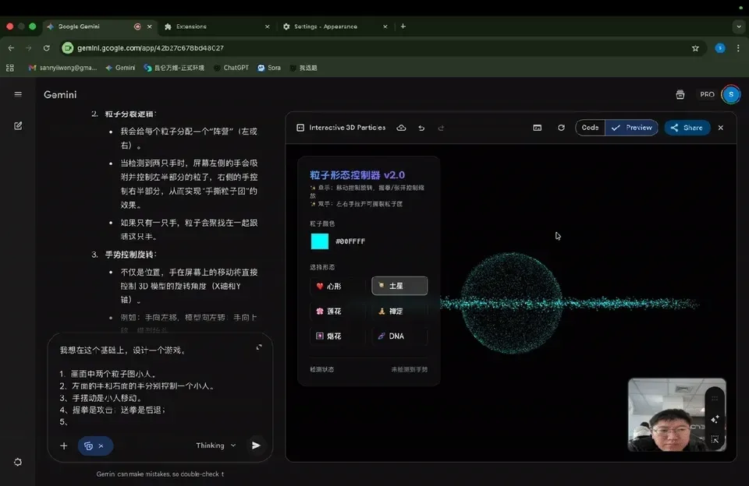
Task: Select the 心形 heart shape option
Action: [x=338, y=286]
